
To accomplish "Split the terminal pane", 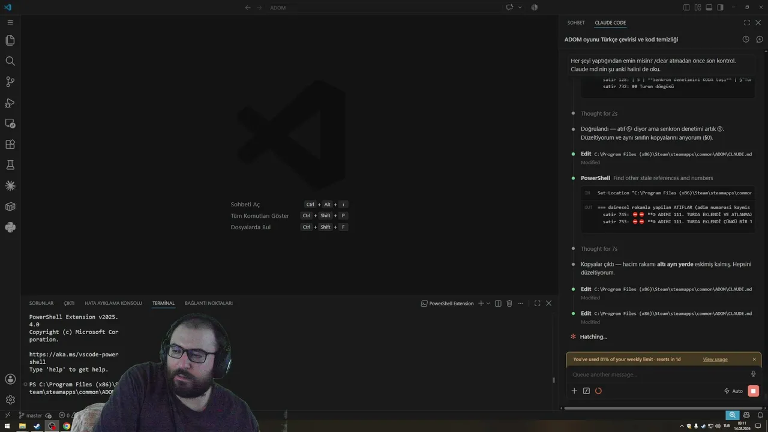I will [498, 304].
